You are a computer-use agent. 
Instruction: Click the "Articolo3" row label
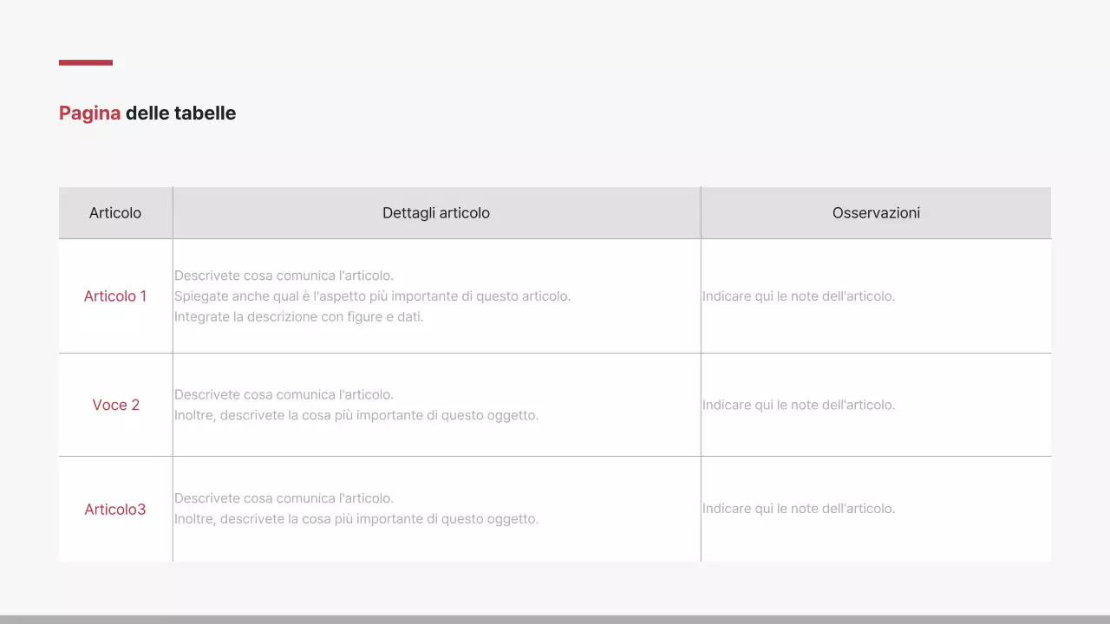(x=115, y=510)
